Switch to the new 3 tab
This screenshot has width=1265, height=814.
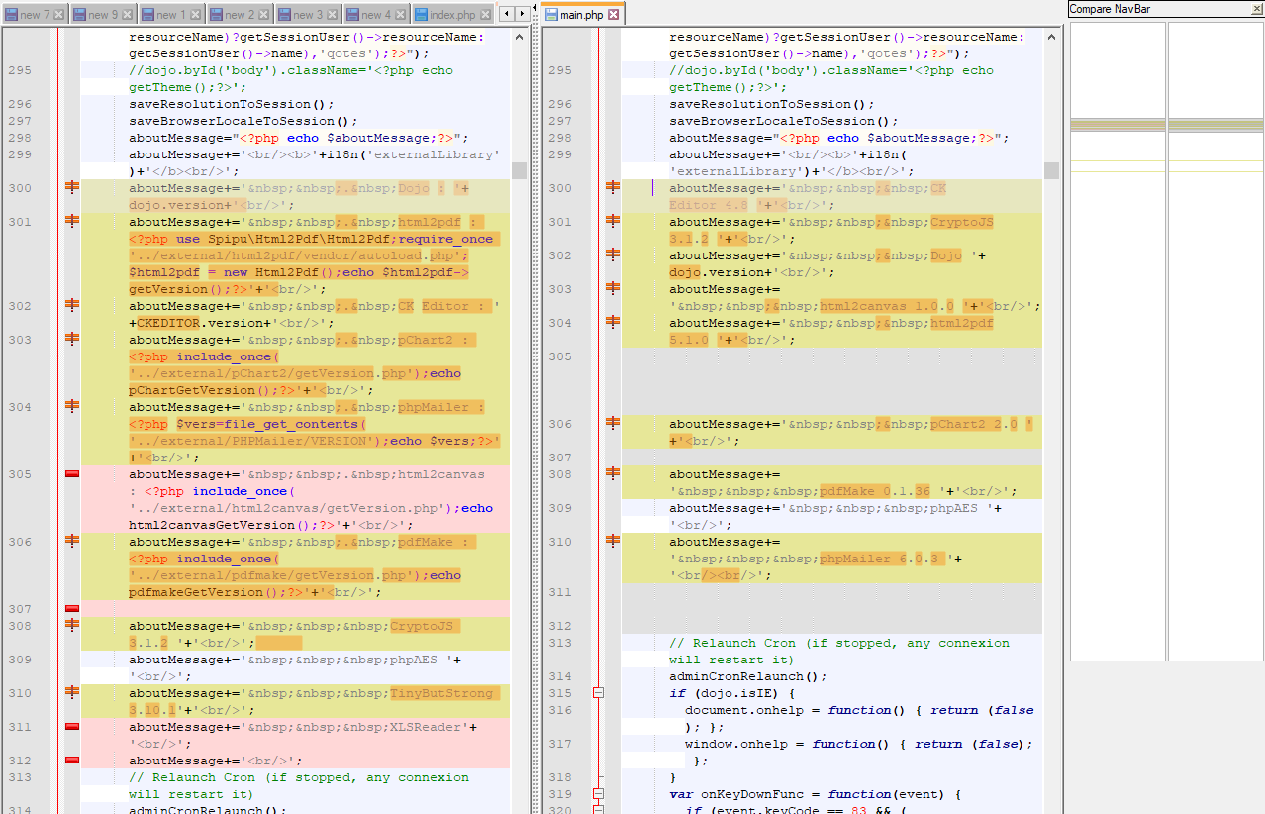point(308,15)
